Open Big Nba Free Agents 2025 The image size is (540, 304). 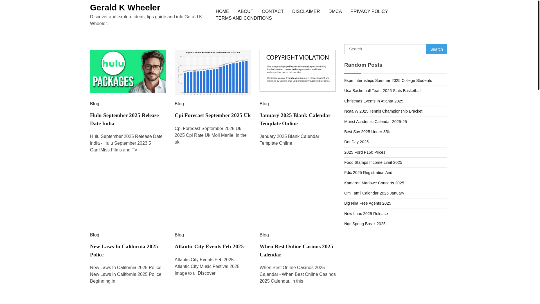tap(367, 203)
